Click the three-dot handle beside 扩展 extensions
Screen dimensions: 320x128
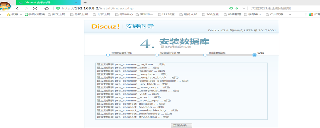click(306, 14)
